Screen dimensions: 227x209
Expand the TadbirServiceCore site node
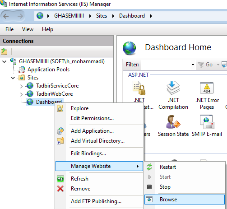click(22, 86)
